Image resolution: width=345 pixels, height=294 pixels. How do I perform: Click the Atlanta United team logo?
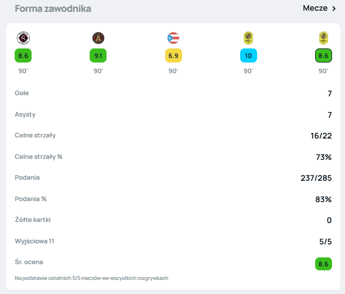[98, 38]
